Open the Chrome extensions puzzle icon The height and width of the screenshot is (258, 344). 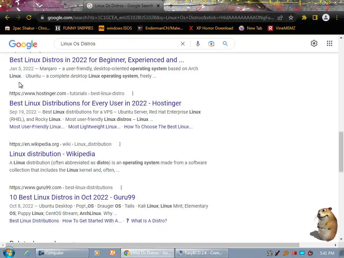click(x=304, y=17)
